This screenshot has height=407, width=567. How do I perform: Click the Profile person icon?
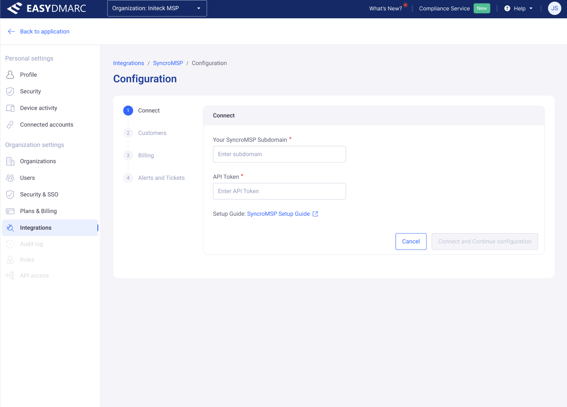pyautogui.click(x=10, y=75)
